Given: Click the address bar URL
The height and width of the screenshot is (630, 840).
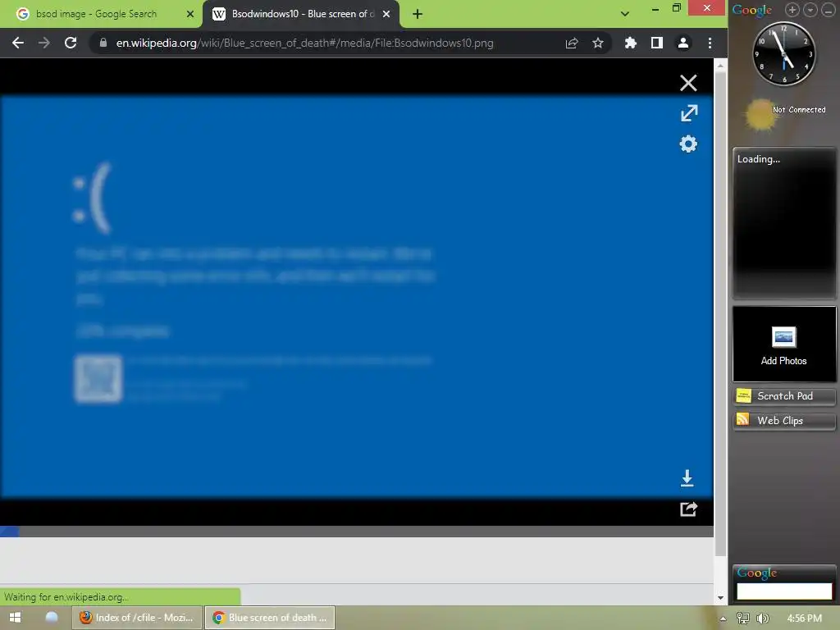Looking at the screenshot, I should click(x=304, y=43).
